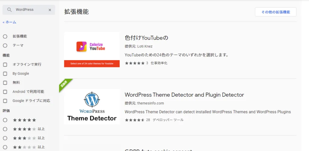The height and width of the screenshot is (151, 309).
Task: Click その他の拡張機能 button
Action: click(275, 12)
